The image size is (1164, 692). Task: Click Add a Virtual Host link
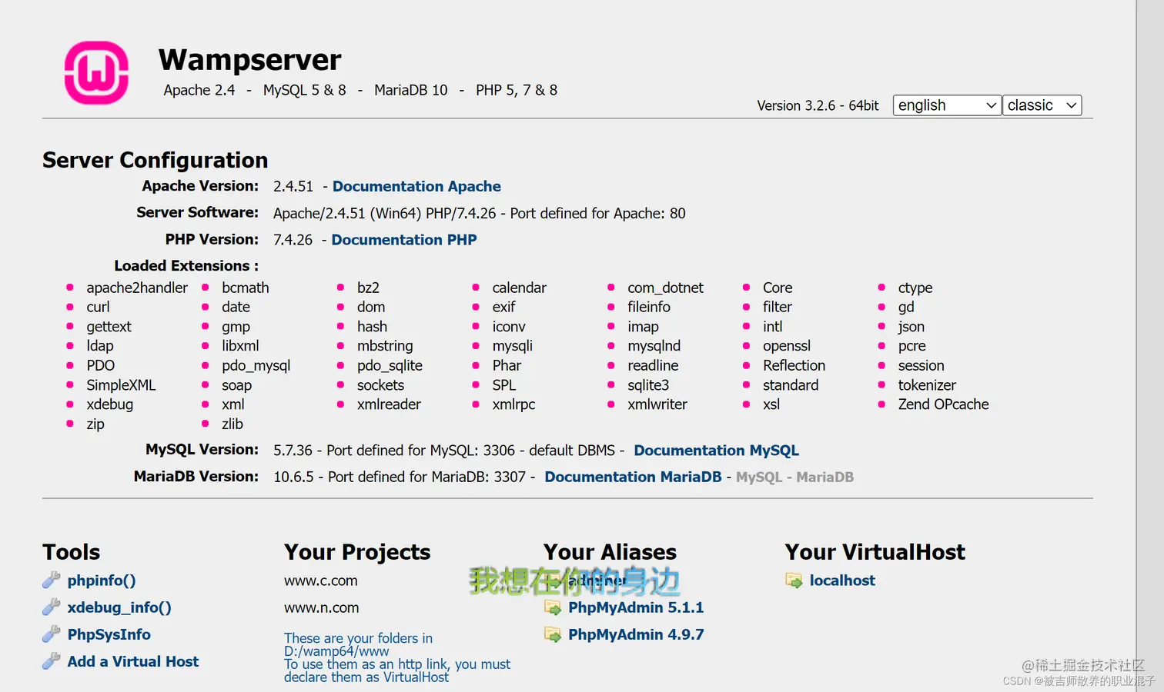pos(133,661)
